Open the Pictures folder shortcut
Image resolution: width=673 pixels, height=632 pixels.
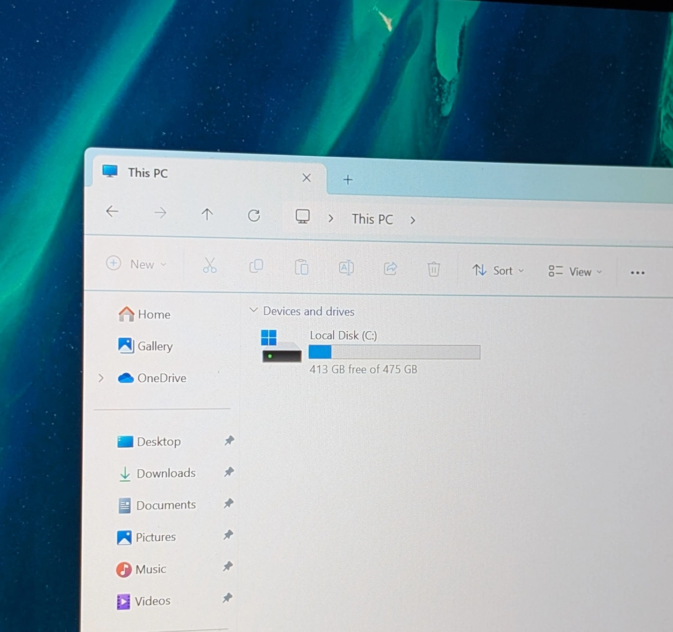[146, 537]
